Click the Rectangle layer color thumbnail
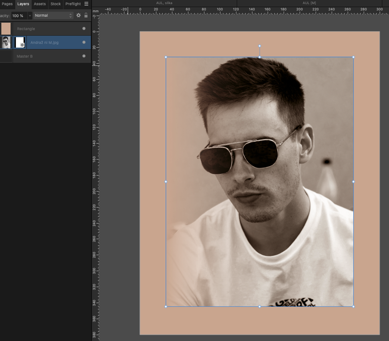The height and width of the screenshot is (341, 389). (x=6, y=29)
